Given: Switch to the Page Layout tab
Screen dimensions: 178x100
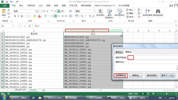Looking at the screenshot, I should pyautogui.click(x=31, y=6).
